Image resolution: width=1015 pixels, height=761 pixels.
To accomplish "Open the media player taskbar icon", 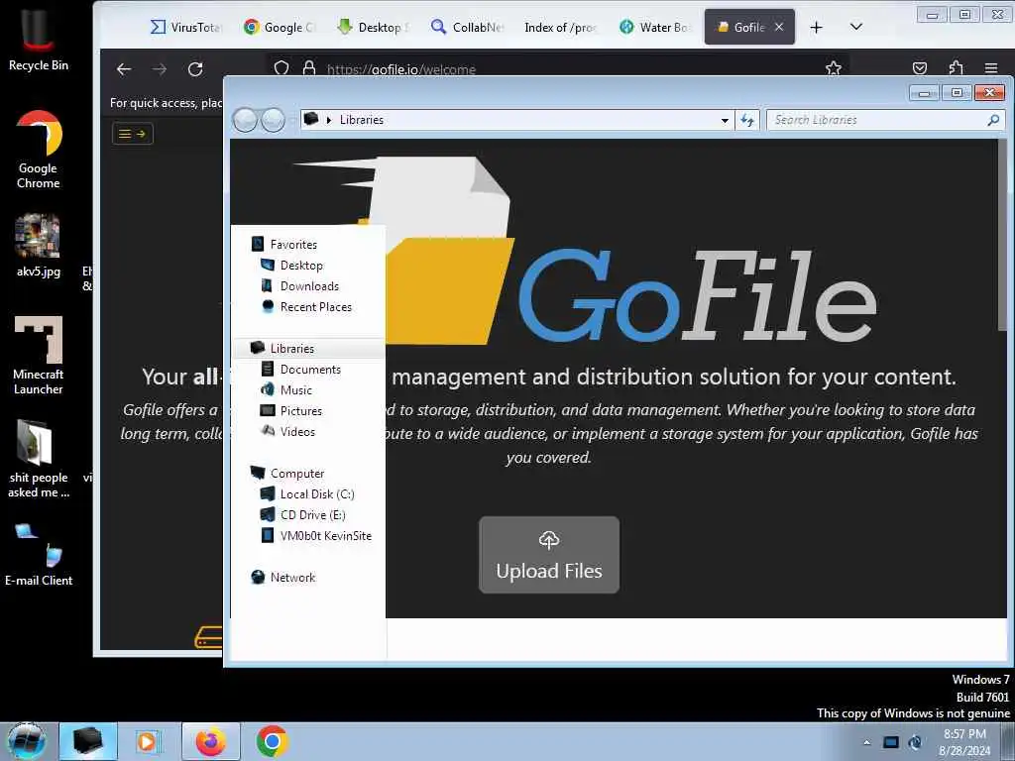I will pos(147,741).
